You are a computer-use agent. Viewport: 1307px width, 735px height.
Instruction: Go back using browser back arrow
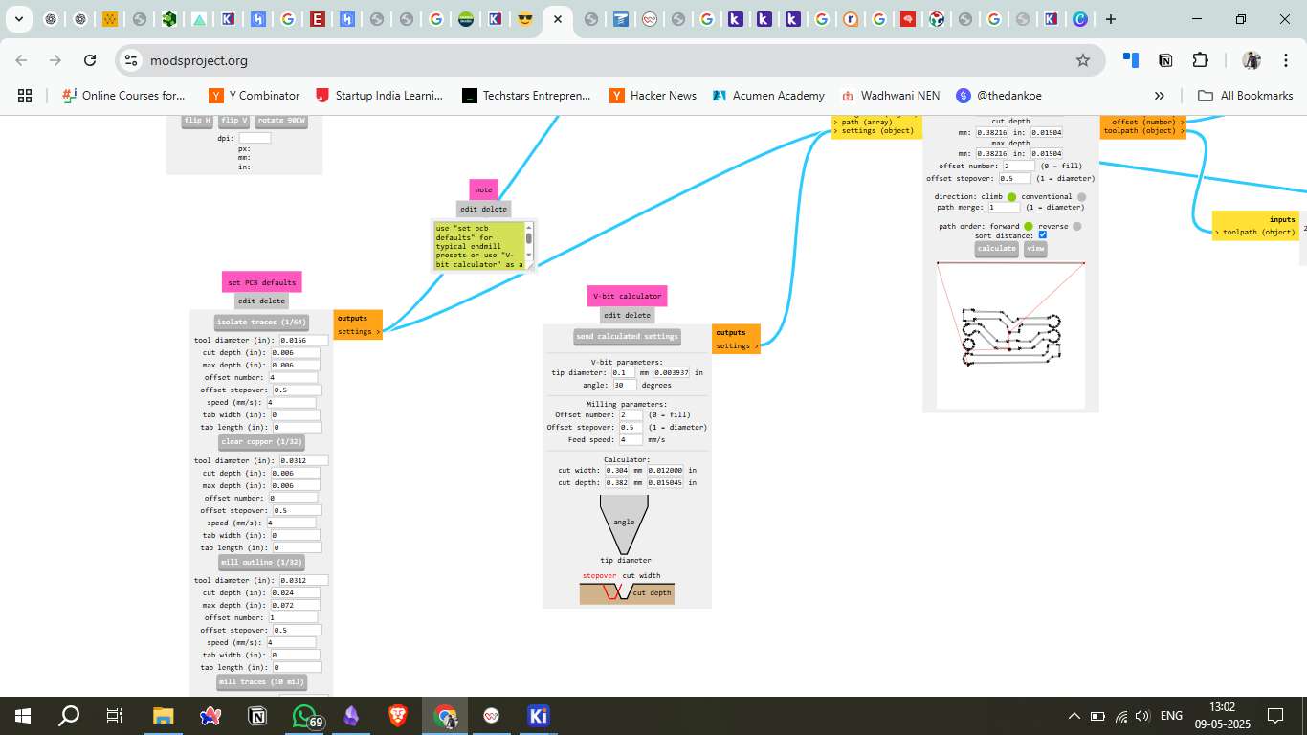pos(21,60)
